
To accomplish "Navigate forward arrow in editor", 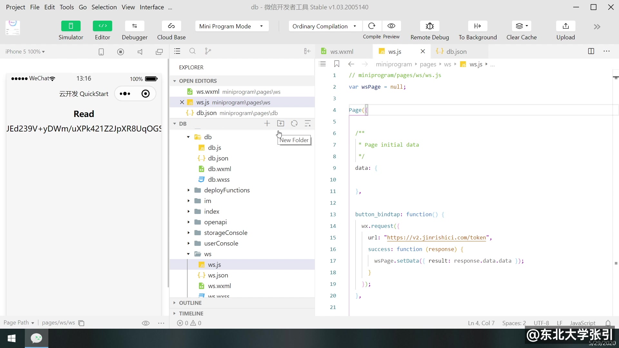I will 365,64.
